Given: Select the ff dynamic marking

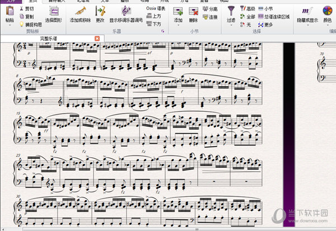Looking at the screenshot, I should [x=46, y=130].
